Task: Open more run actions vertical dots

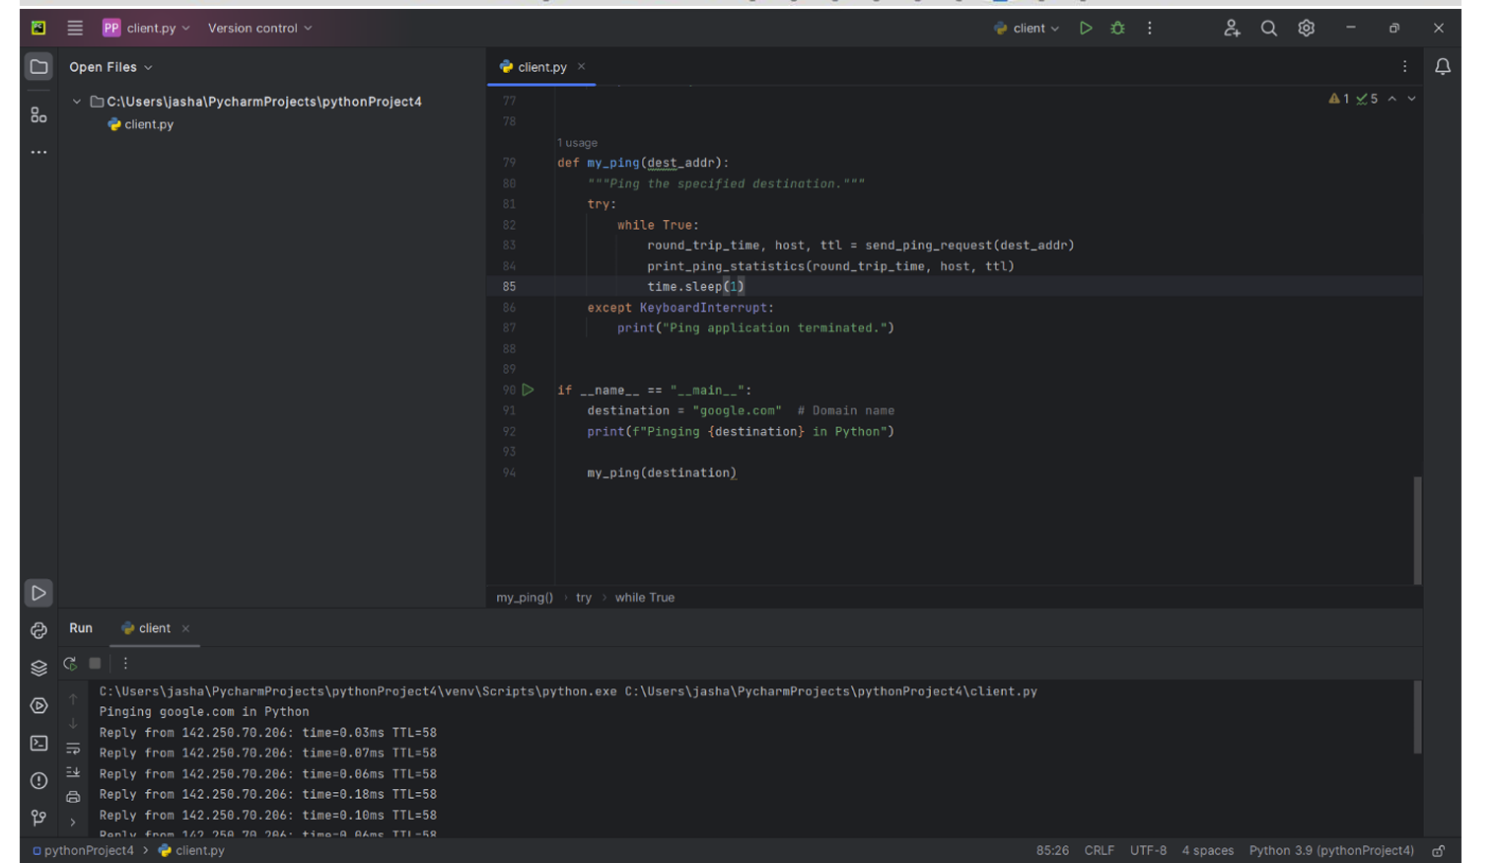Action: pos(1149,28)
